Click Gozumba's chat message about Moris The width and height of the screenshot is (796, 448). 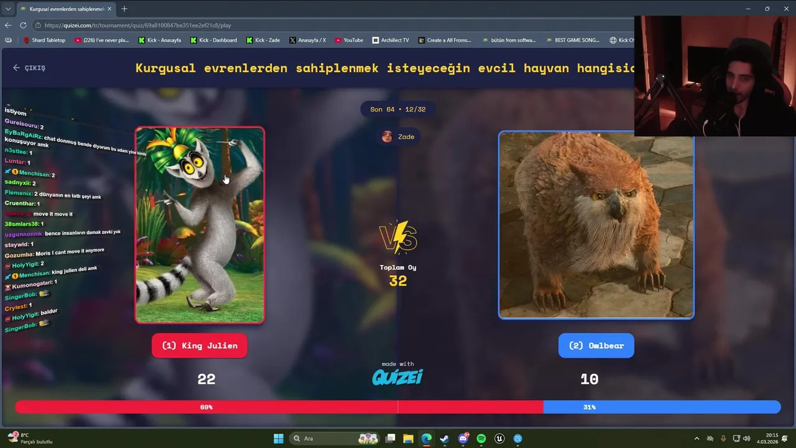point(54,253)
